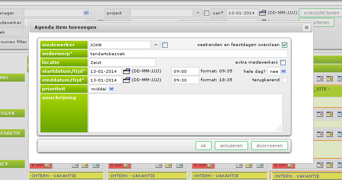Click white calendar icon above second VAKANTIE bar
Image resolution: width=342 pixels, height=180 pixels.
(159, 165)
